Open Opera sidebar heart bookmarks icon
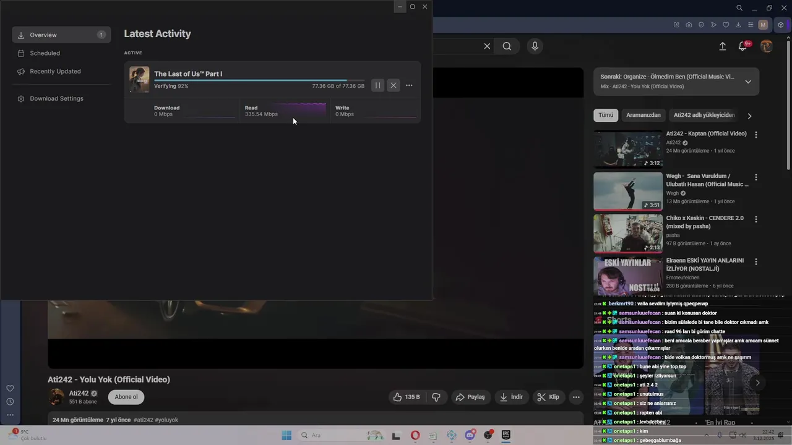The width and height of the screenshot is (792, 445). (x=10, y=388)
